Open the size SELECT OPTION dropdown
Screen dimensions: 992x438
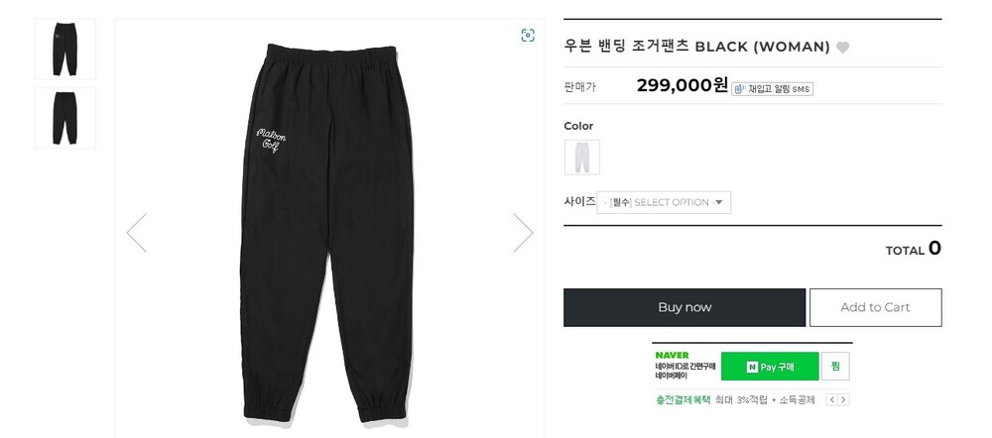(665, 202)
